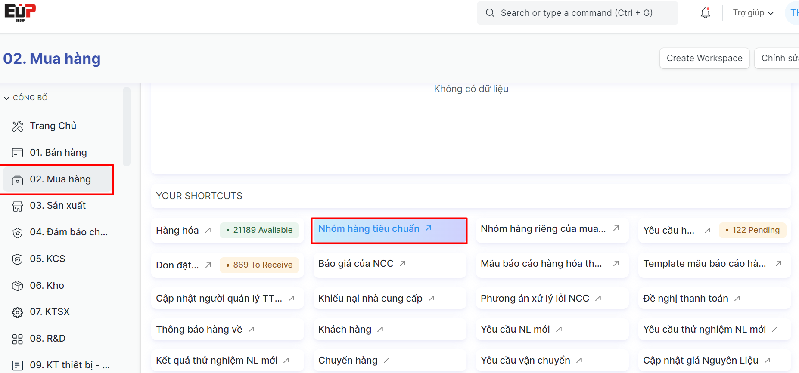Open Nhóm hàng tiêu chuẩn shortcut
This screenshot has width=799, height=373.
pos(369,229)
